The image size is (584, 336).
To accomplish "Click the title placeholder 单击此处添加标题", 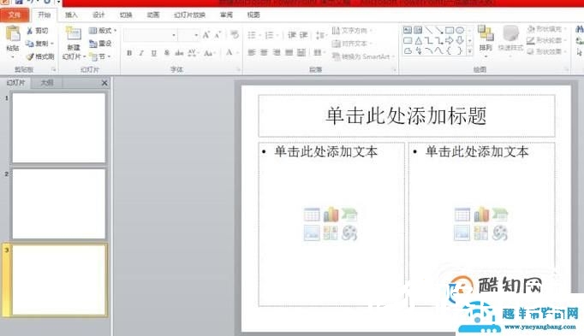I will tap(407, 115).
